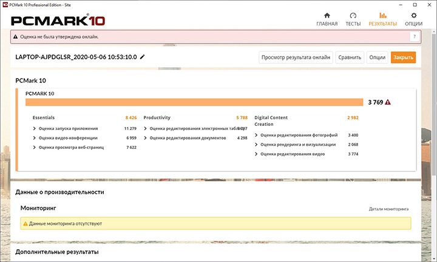Click the overall score 3 769

coord(376,102)
